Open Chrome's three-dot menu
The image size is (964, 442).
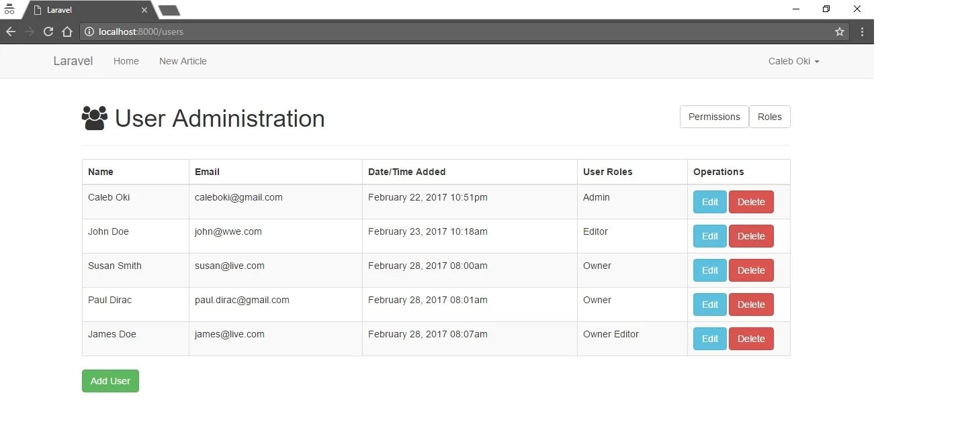[x=863, y=32]
